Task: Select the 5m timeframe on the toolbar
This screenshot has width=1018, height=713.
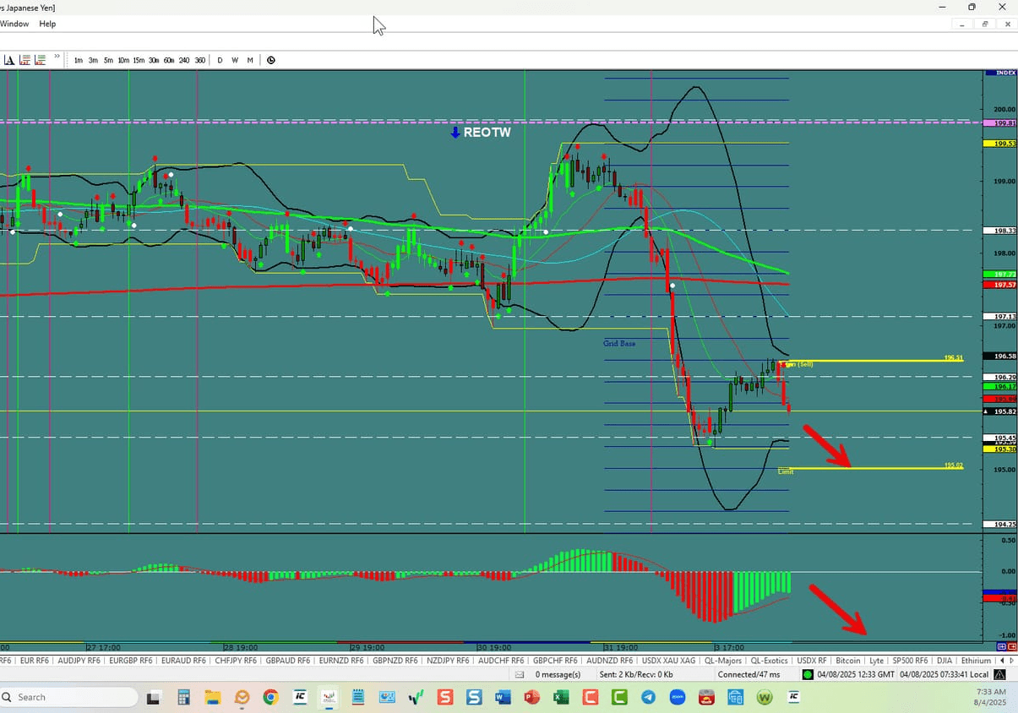Action: 107,60
